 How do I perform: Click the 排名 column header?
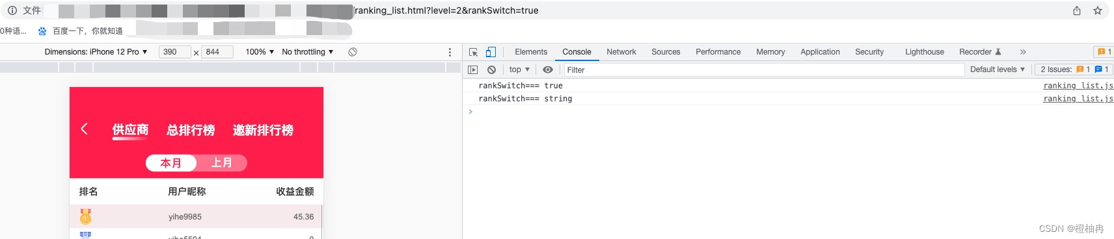pos(88,192)
